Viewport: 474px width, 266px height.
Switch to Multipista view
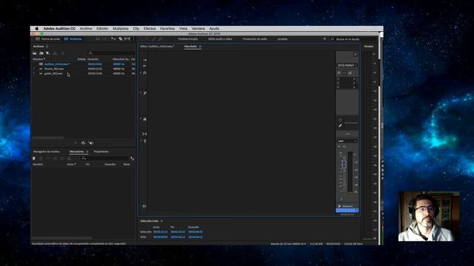point(73,39)
